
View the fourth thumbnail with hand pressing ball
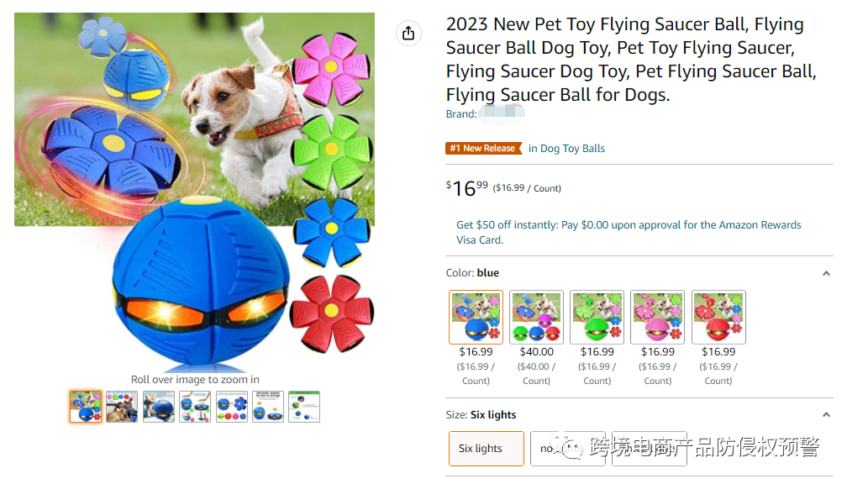coord(195,407)
